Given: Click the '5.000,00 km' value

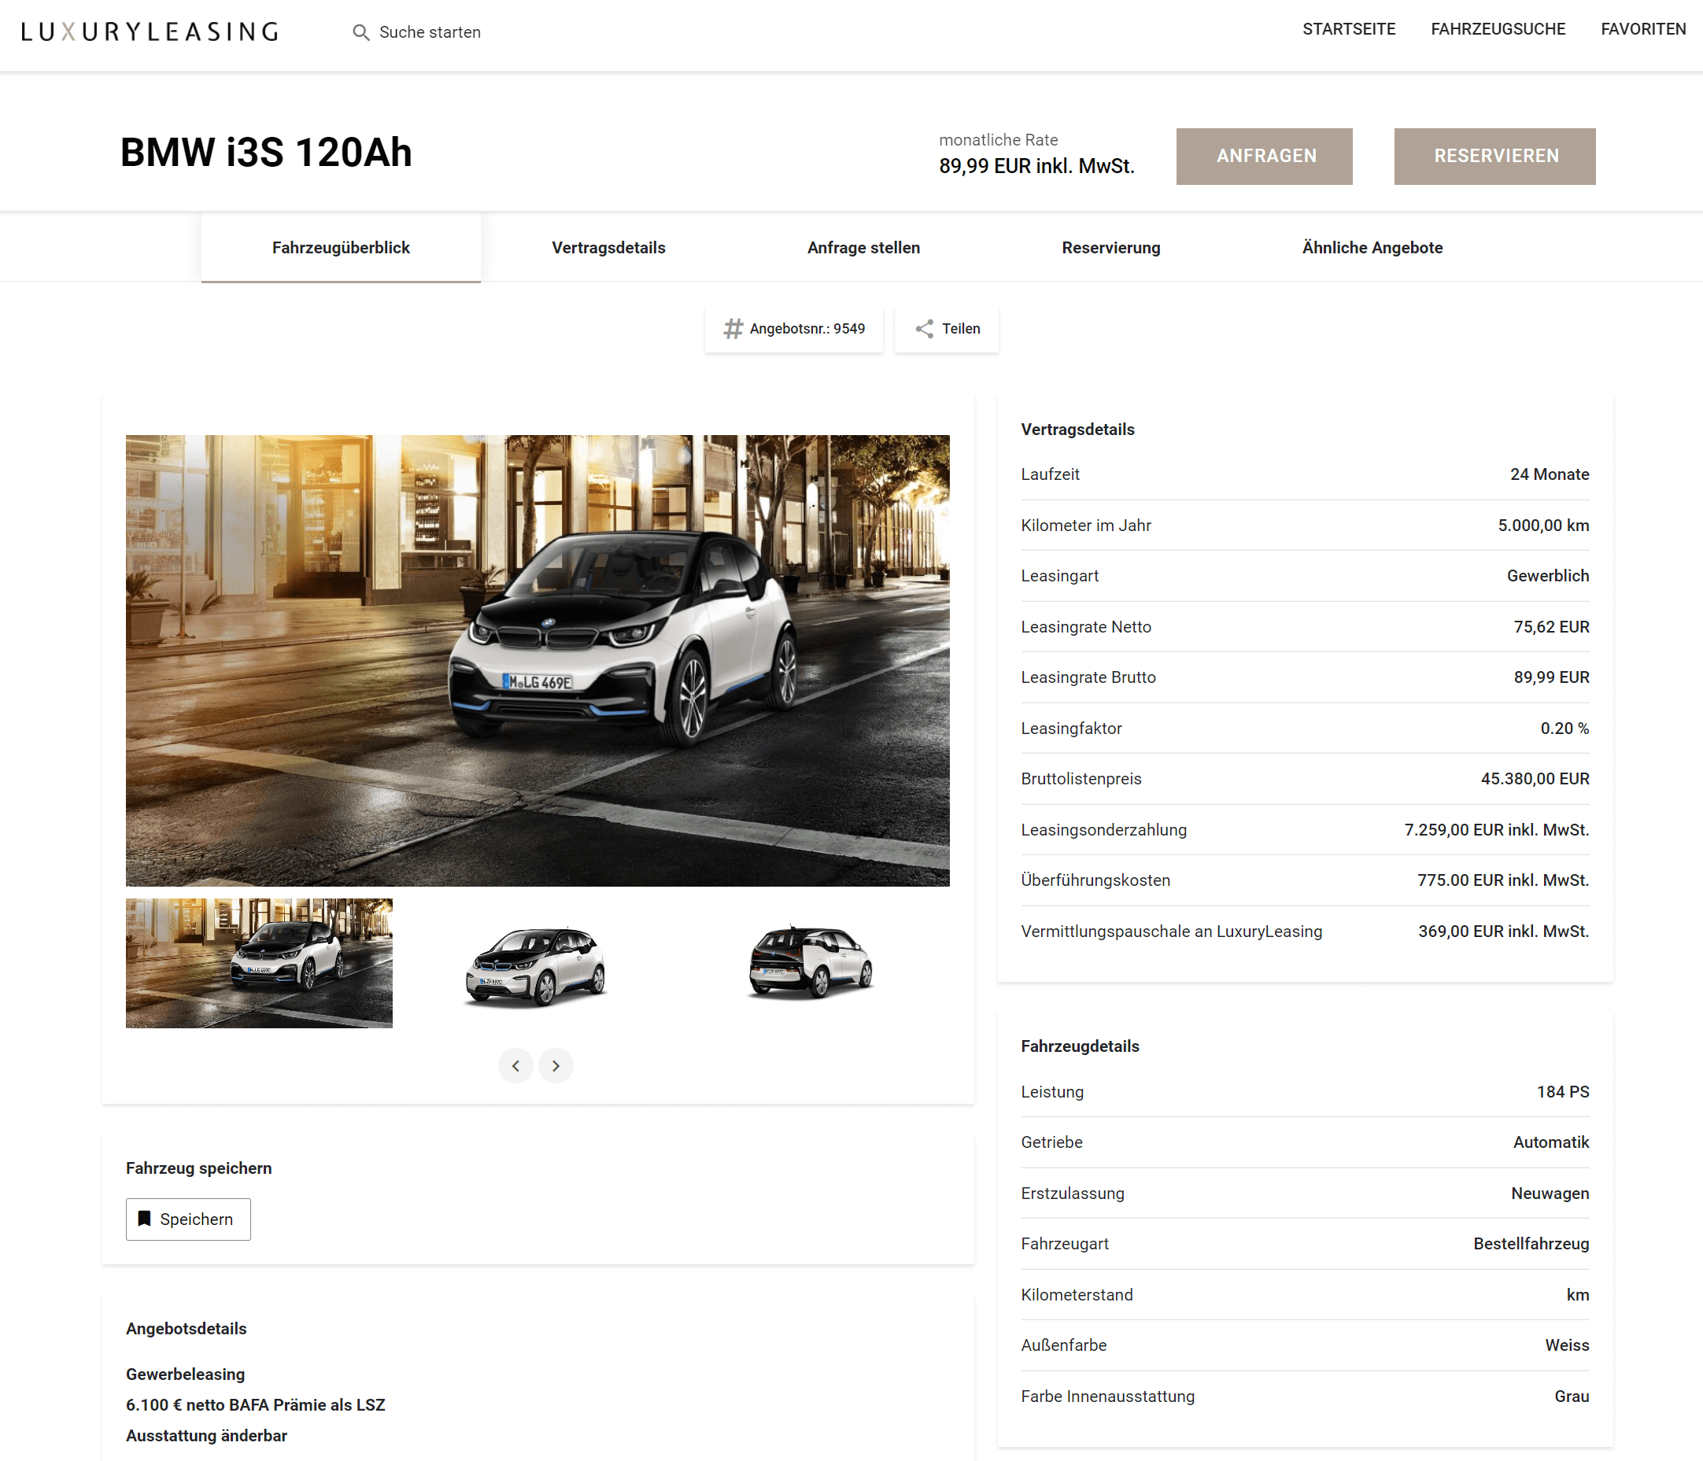Looking at the screenshot, I should (x=1542, y=525).
